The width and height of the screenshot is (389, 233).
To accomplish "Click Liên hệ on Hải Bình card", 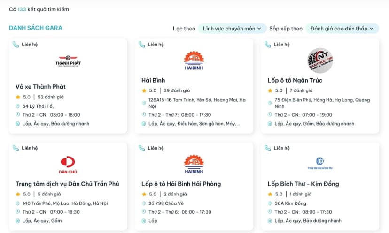I will coord(156,45).
